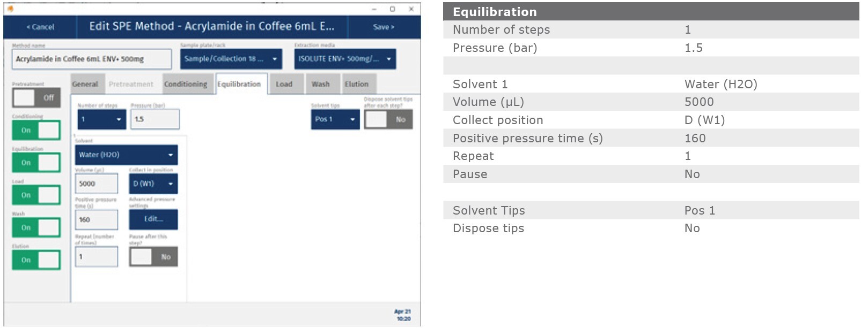
Task: Close the Edit SPE Method window
Action: point(411,9)
